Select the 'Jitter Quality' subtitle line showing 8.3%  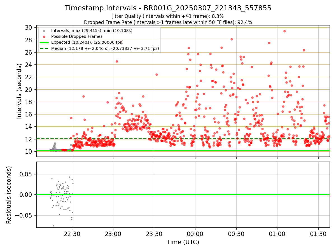pos(168,16)
